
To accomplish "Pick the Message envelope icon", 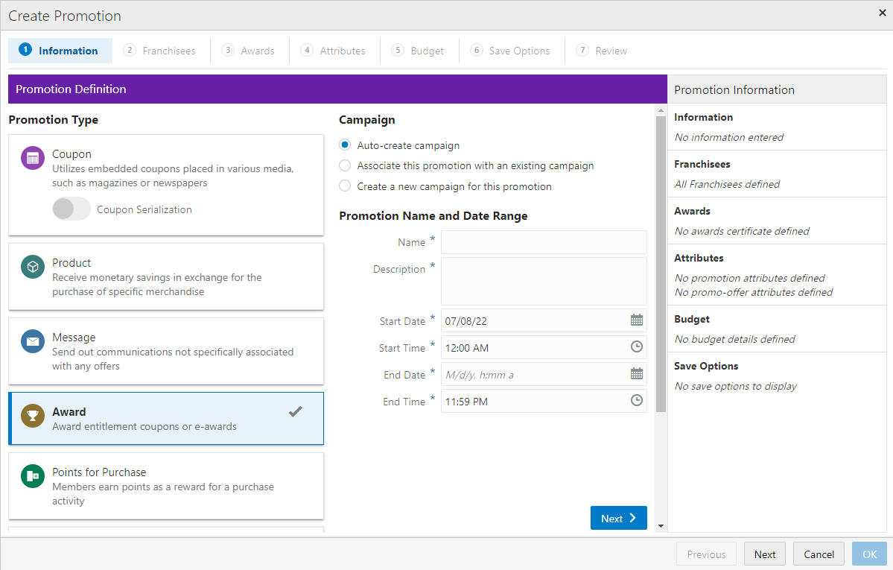I will [x=33, y=341].
